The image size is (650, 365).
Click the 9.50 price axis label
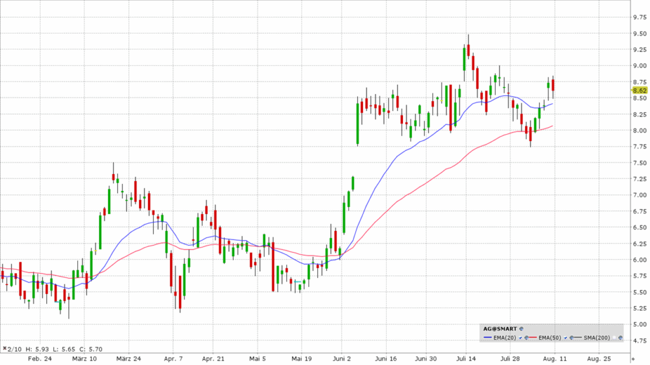[x=640, y=34]
